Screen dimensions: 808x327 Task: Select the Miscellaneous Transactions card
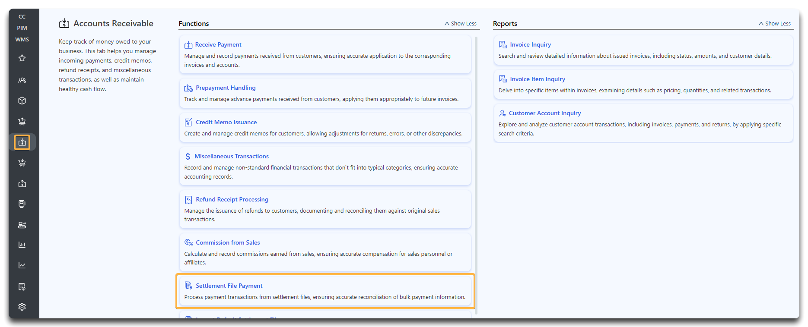[325, 166]
